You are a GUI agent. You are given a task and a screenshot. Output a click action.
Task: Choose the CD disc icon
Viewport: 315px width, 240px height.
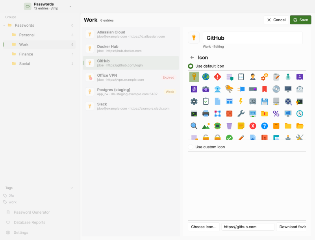(276, 89)
